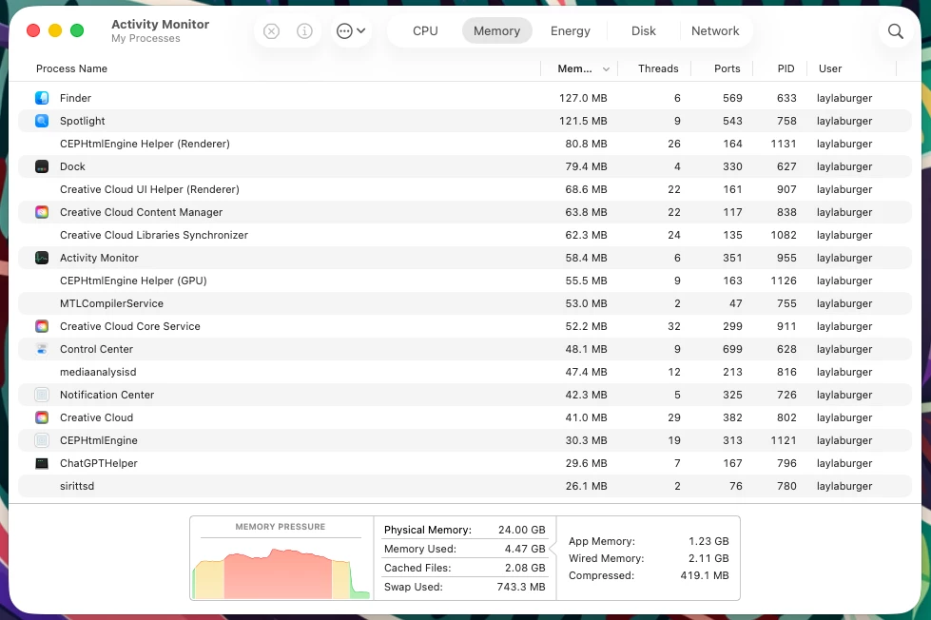Sort by Threads column header
Screen dimensions: 931x620
[658, 68]
